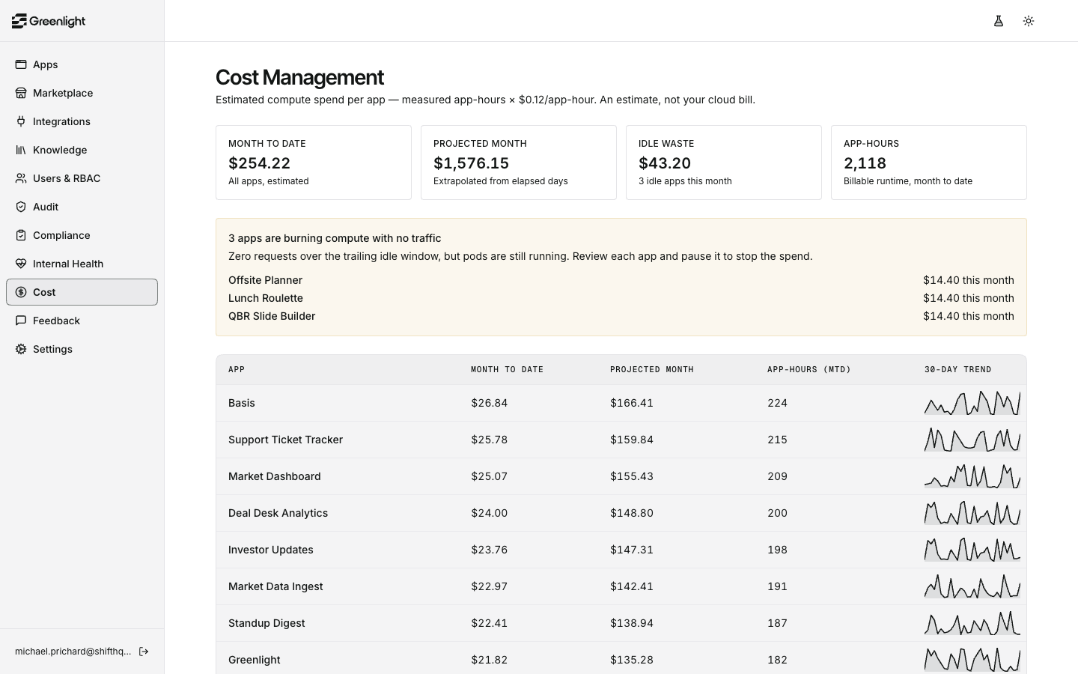Viewport: 1078px width, 674px height.
Task: Click the Feedback speech-bubble icon
Action: [21, 321]
